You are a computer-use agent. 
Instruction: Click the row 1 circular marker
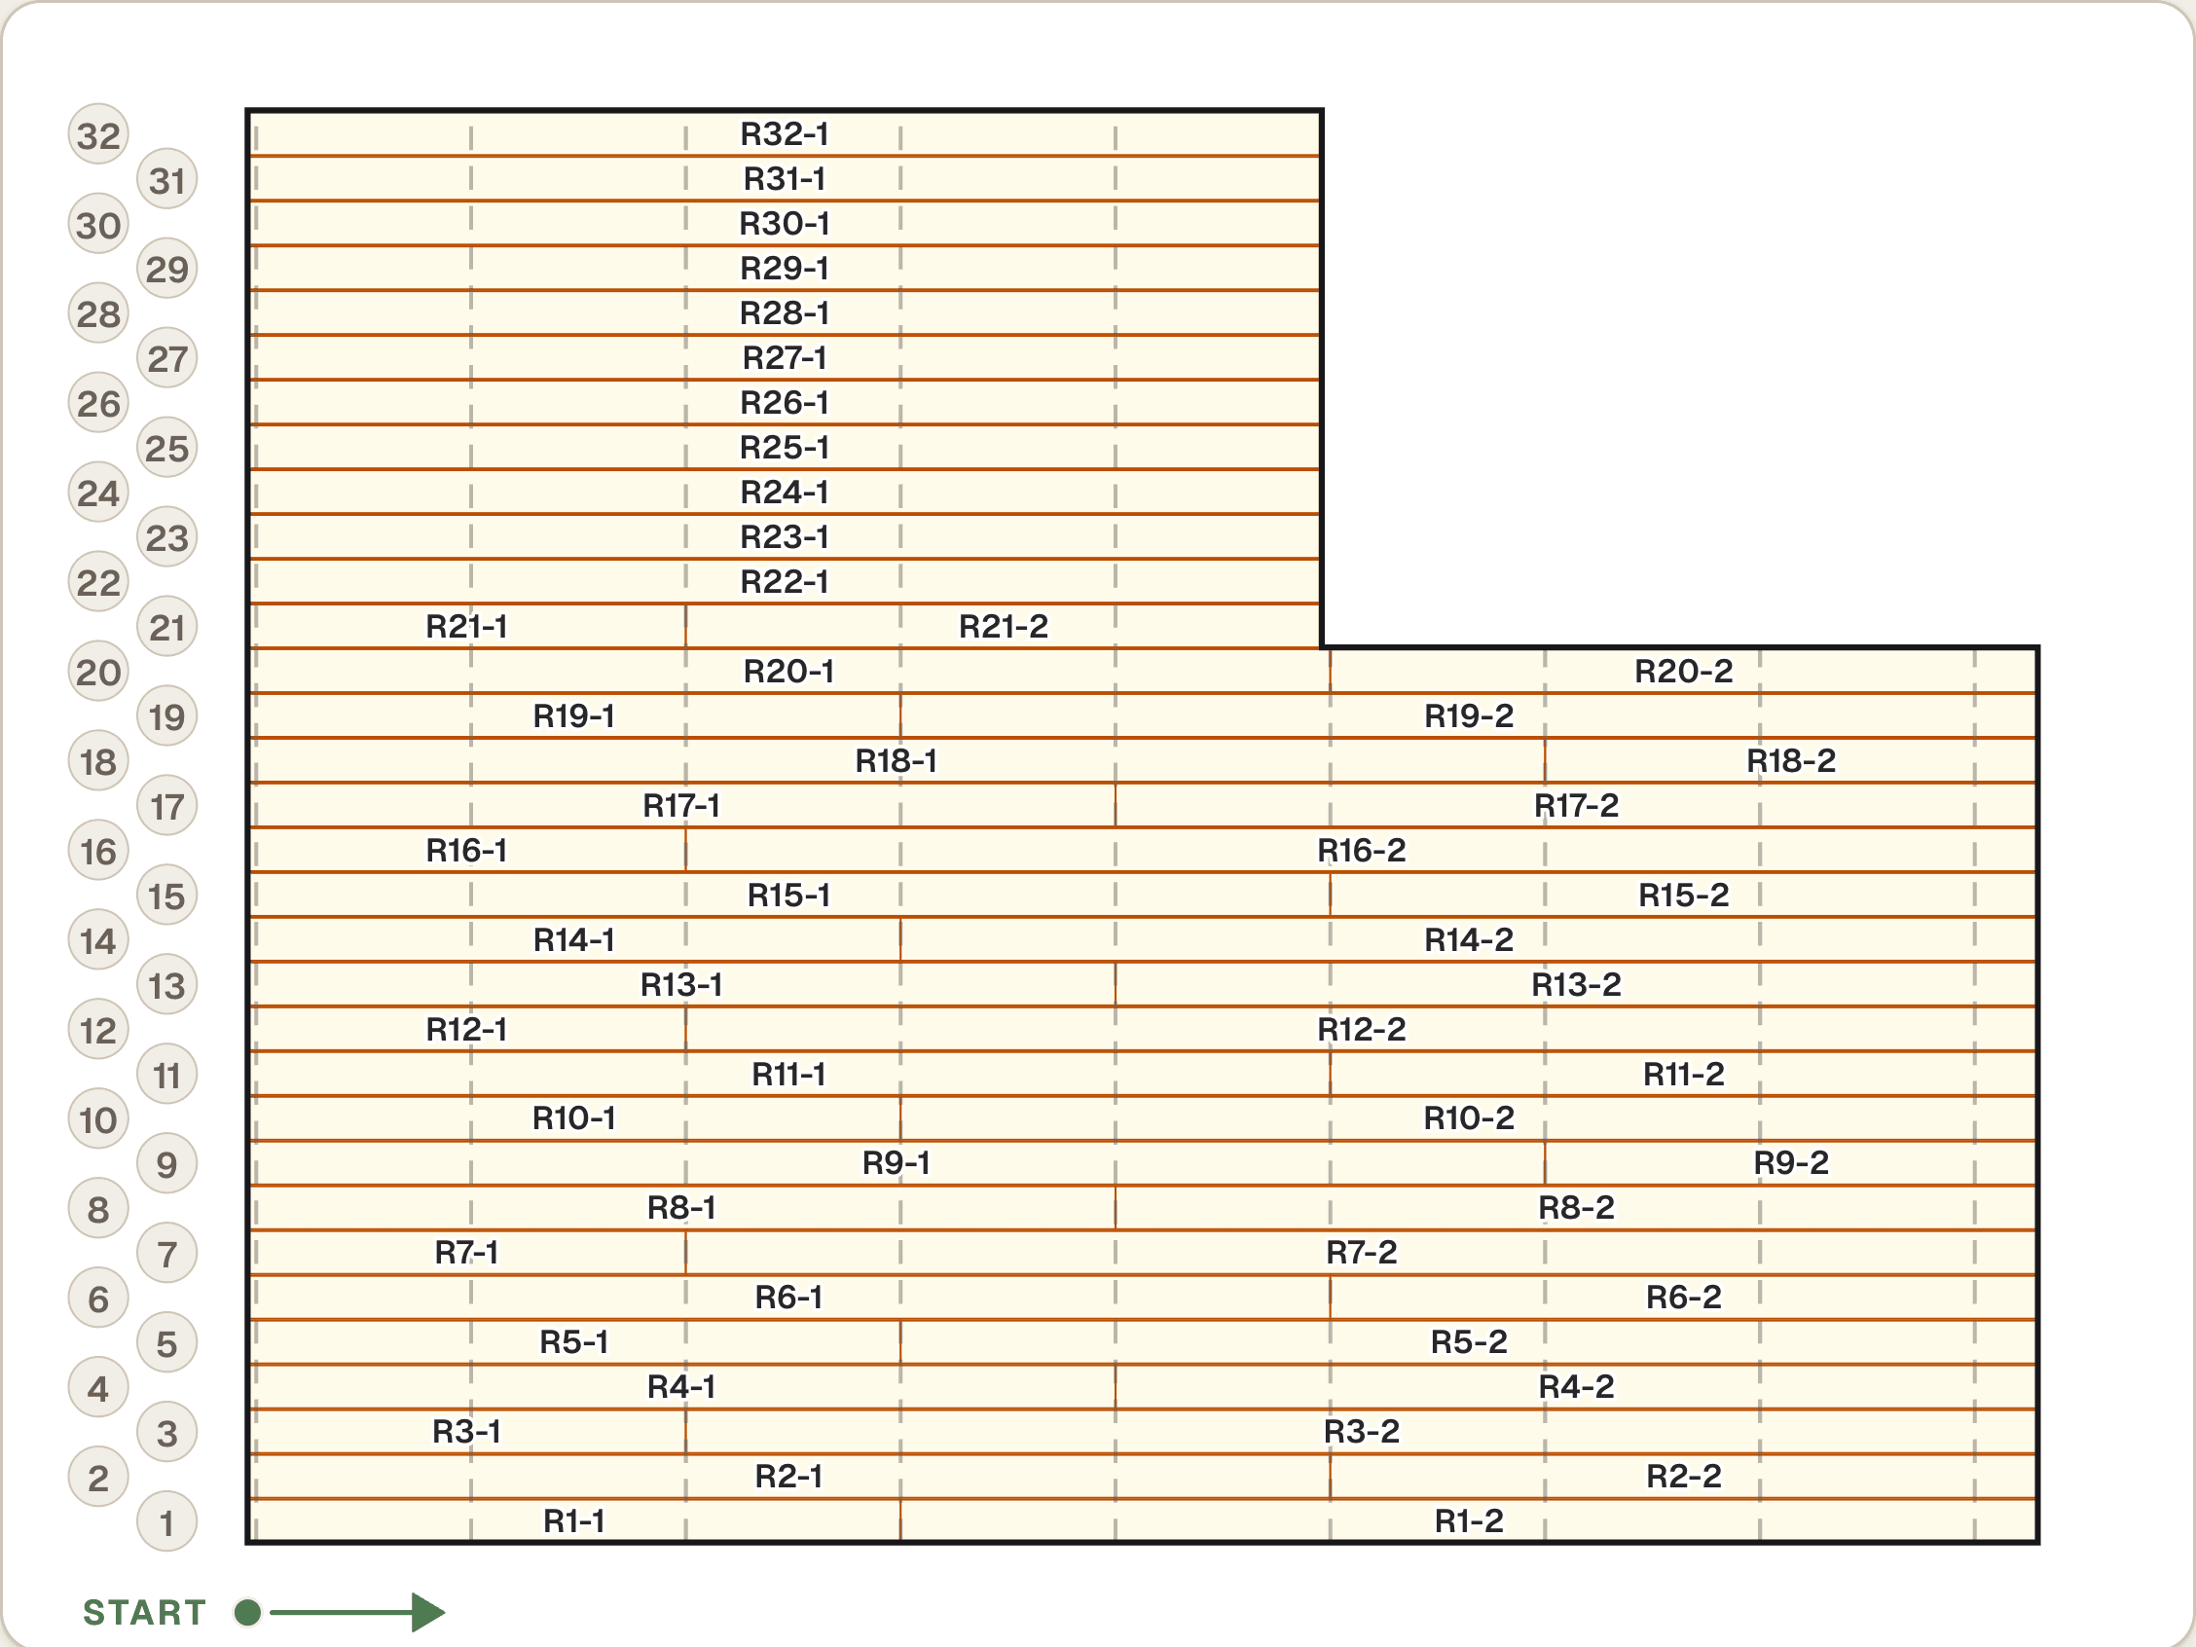pos(166,1520)
